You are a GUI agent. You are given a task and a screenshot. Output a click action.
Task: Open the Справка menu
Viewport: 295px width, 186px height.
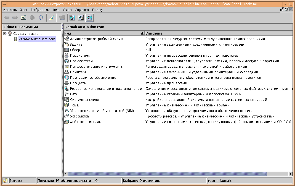(82, 10)
